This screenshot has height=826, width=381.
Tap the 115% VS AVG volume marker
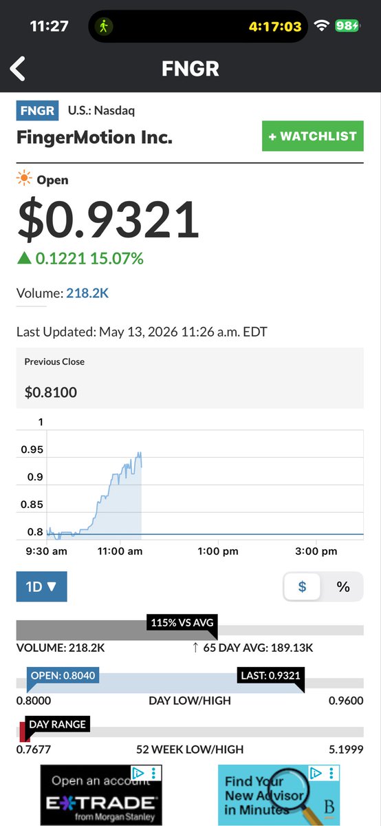182,623
